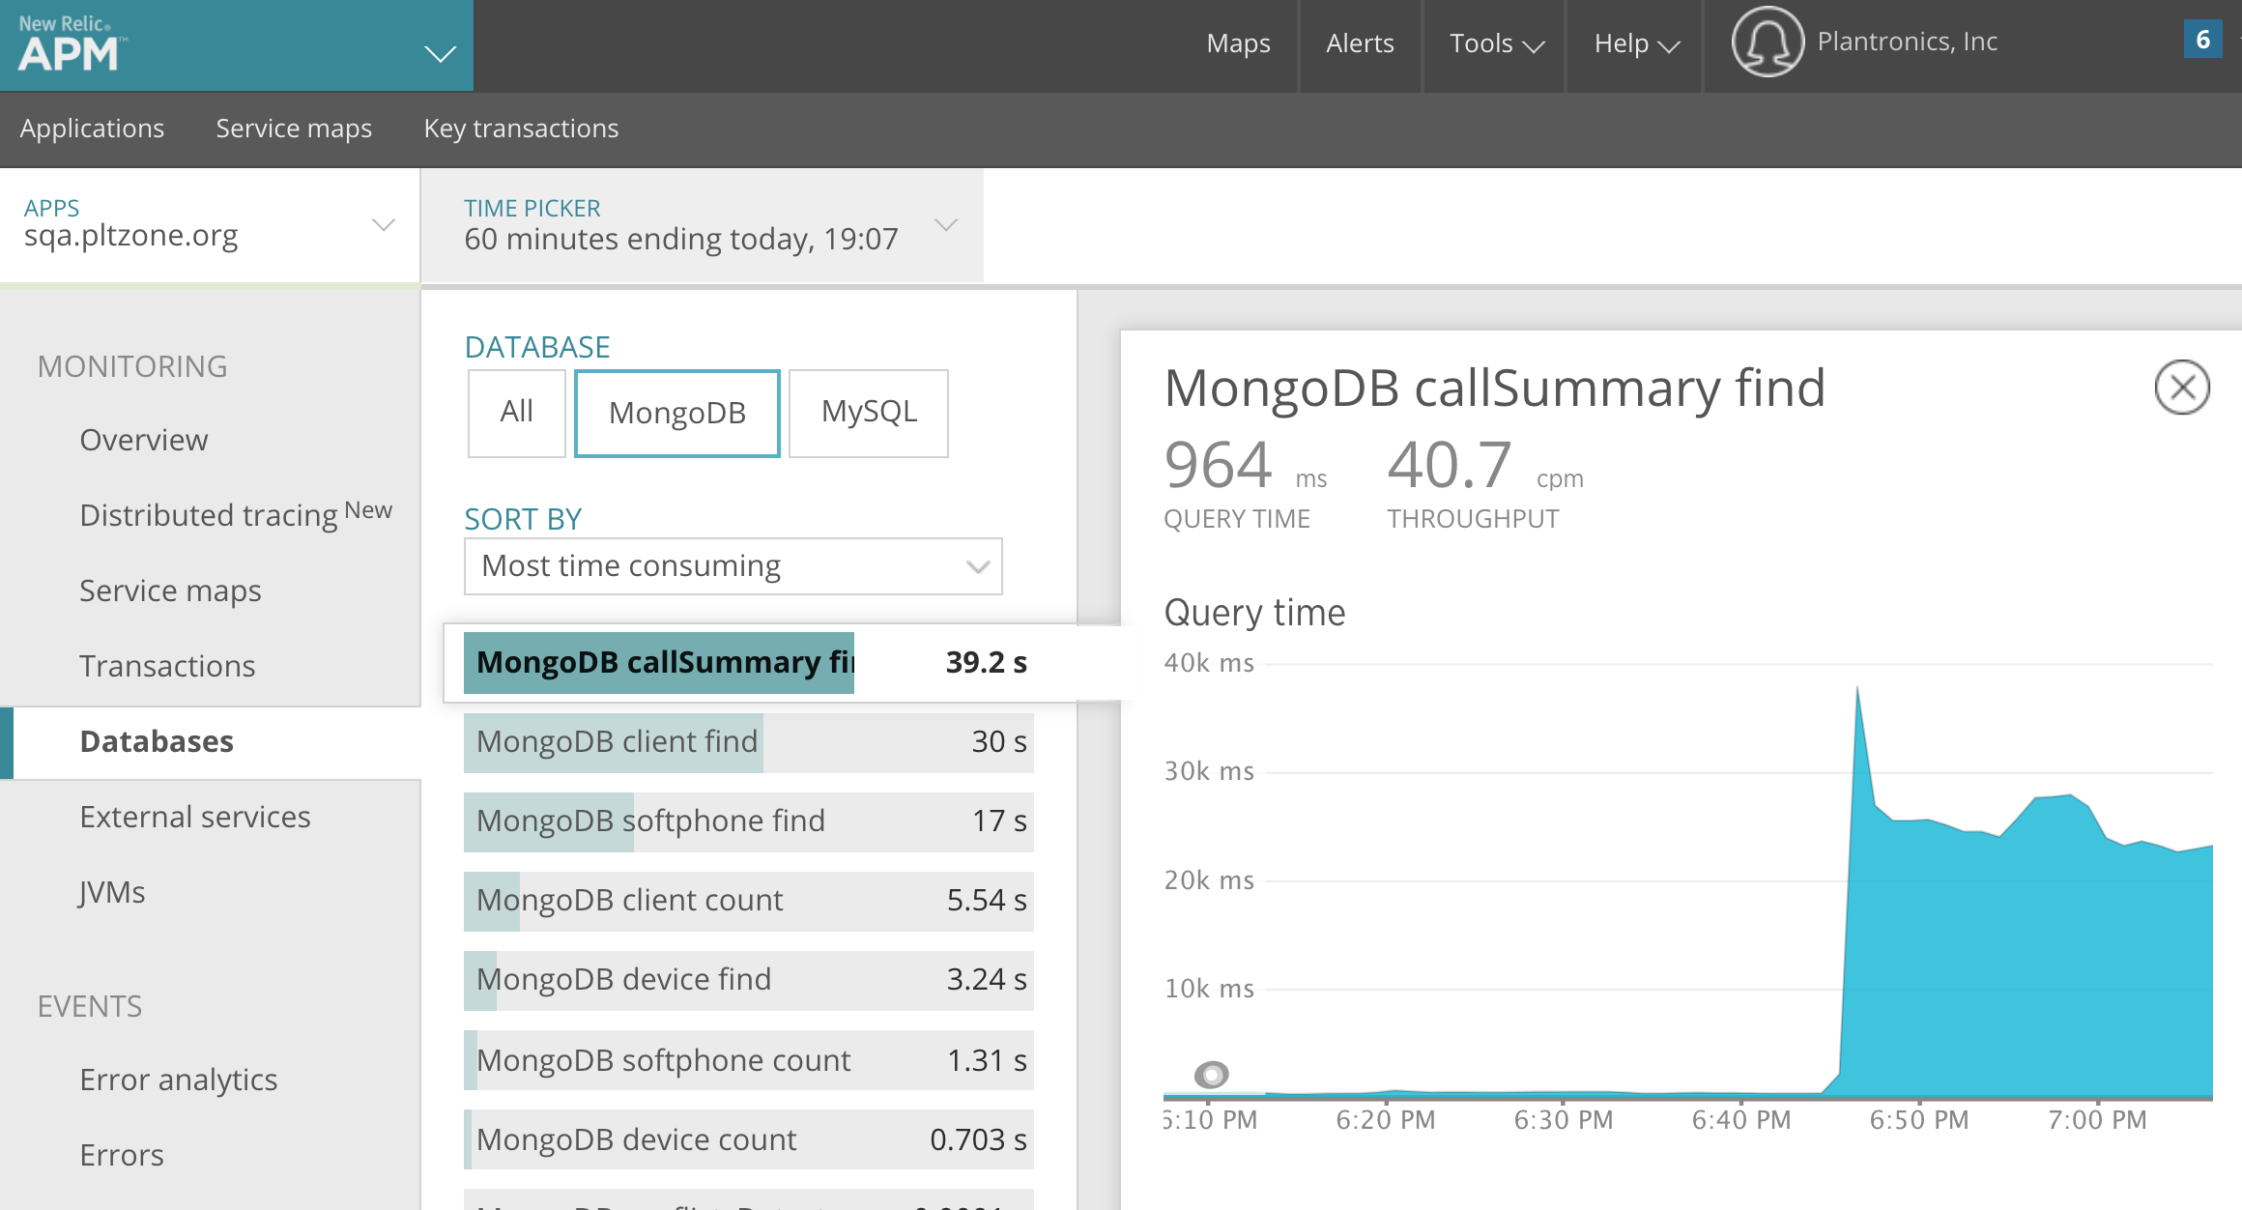Close the MongoDB callSummary find panel
Viewport: 2242px width, 1210px height.
pyautogui.click(x=2181, y=388)
